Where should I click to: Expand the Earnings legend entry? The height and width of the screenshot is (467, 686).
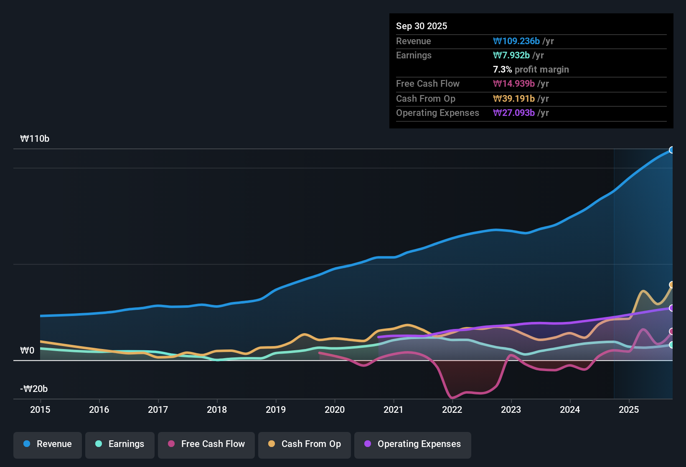pos(120,444)
